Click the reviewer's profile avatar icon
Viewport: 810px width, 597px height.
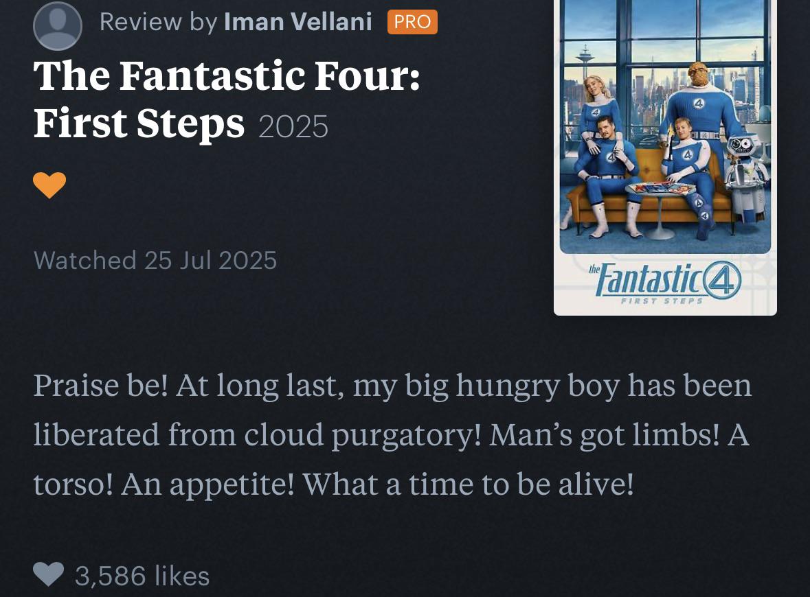pyautogui.click(x=58, y=25)
